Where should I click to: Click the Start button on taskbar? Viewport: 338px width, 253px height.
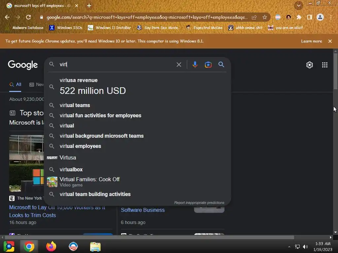click(x=9, y=246)
